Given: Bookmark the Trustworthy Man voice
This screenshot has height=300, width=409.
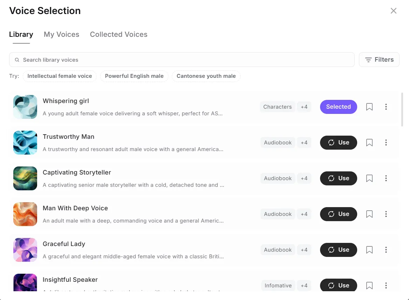Looking at the screenshot, I should 369,143.
